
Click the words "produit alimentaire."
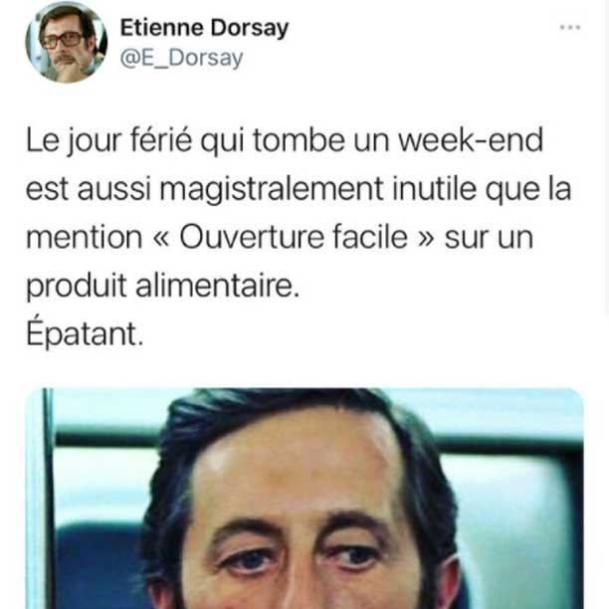[x=163, y=287]
